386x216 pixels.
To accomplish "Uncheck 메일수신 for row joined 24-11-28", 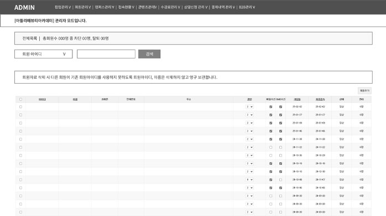I will tap(271, 139).
